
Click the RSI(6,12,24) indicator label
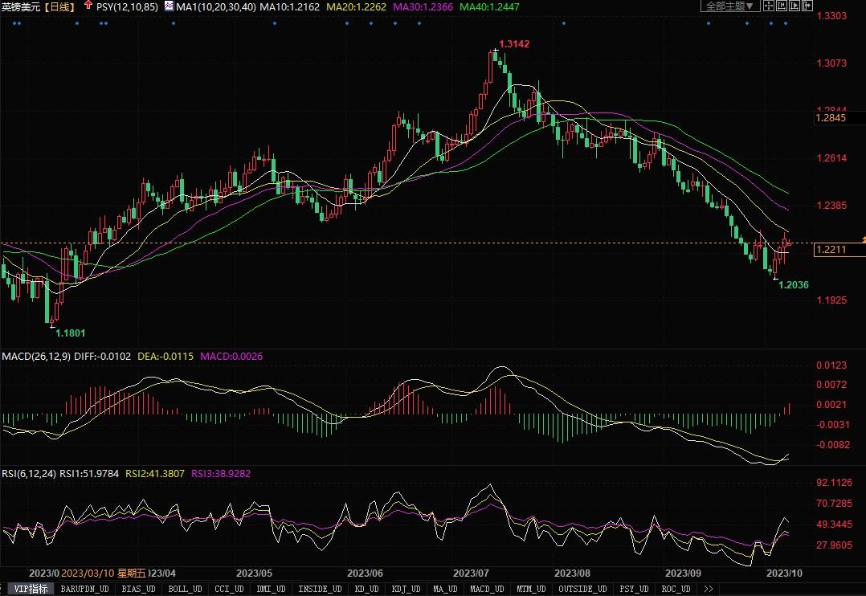29,474
